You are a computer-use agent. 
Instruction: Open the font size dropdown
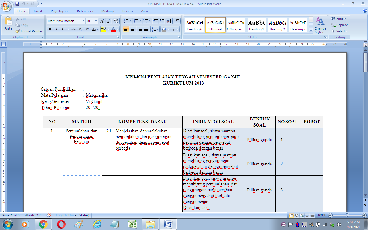(96, 21)
